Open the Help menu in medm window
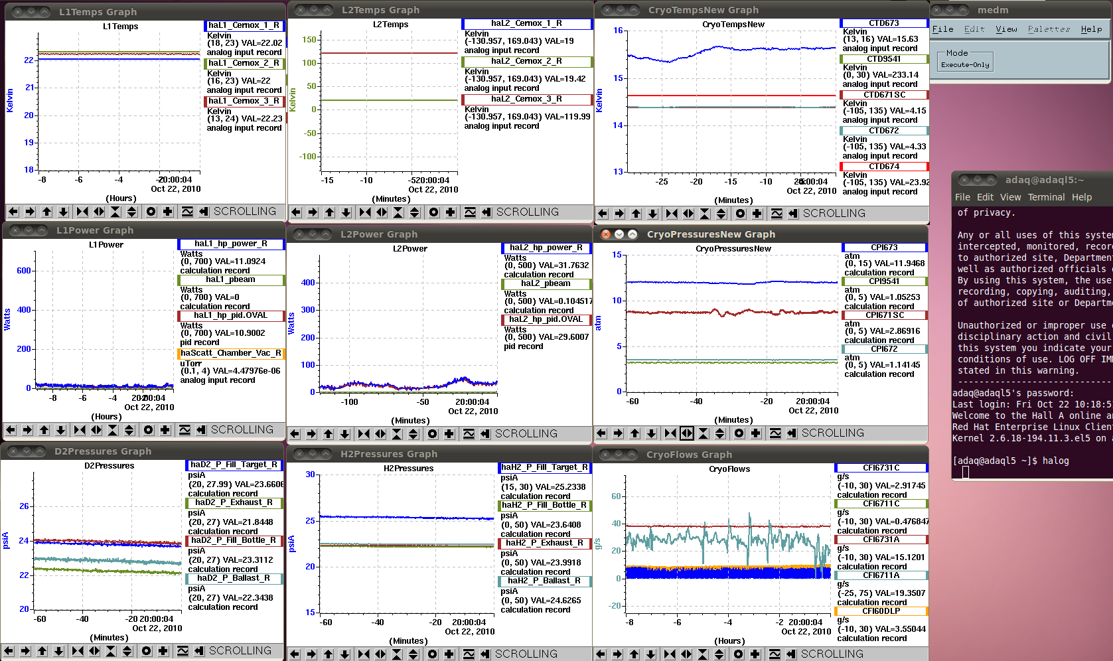The width and height of the screenshot is (1113, 661). point(1091,29)
